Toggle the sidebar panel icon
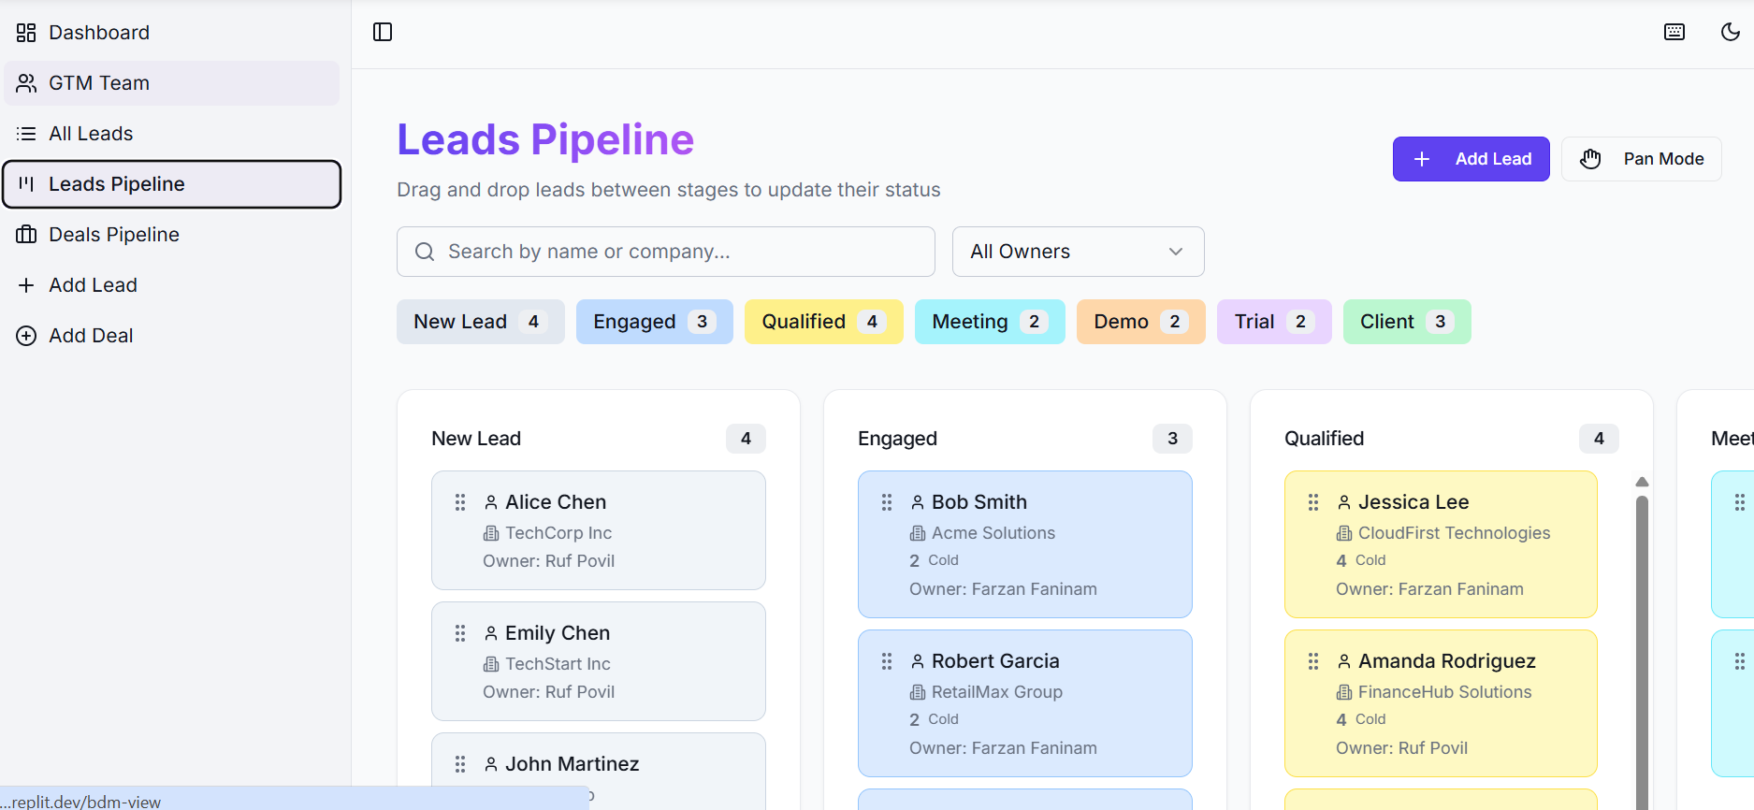The width and height of the screenshot is (1754, 810). pyautogui.click(x=383, y=32)
